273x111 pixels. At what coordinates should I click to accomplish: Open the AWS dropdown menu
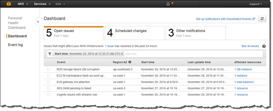tap(23, 4)
